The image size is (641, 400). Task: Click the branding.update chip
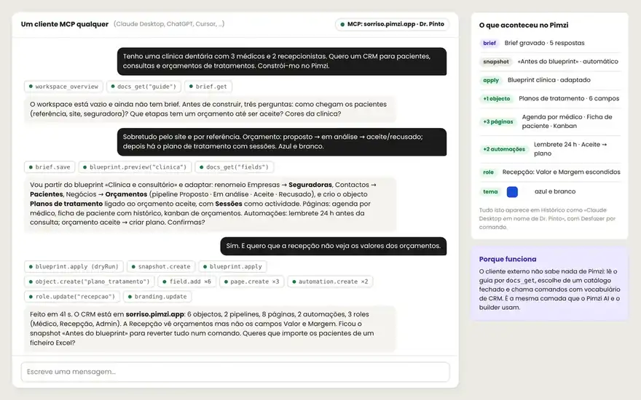(x=157, y=297)
